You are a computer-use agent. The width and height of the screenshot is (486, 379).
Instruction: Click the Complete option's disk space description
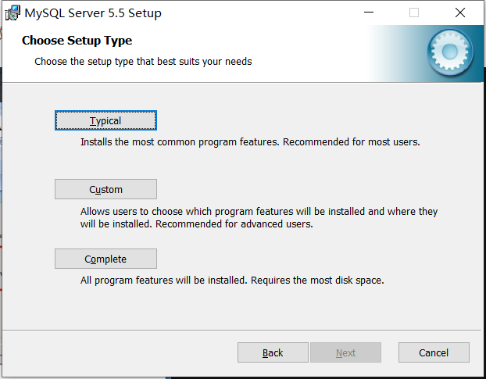(232, 280)
